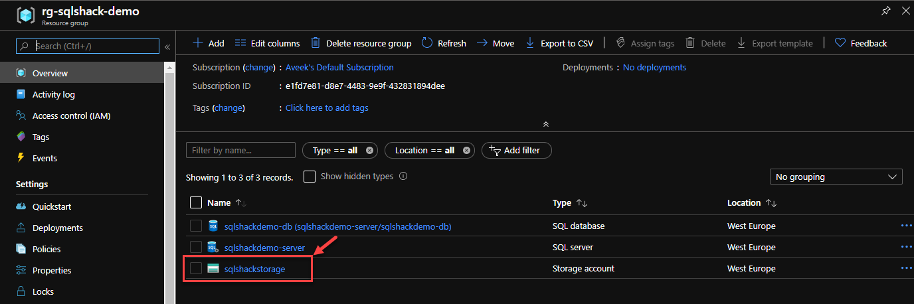The width and height of the screenshot is (914, 304).
Task: Open more options for sqlshackstorage row
Action: point(906,268)
